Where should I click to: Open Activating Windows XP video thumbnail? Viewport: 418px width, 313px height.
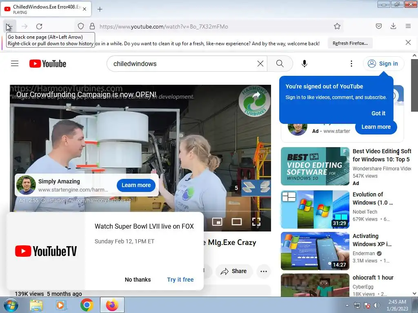point(315,251)
